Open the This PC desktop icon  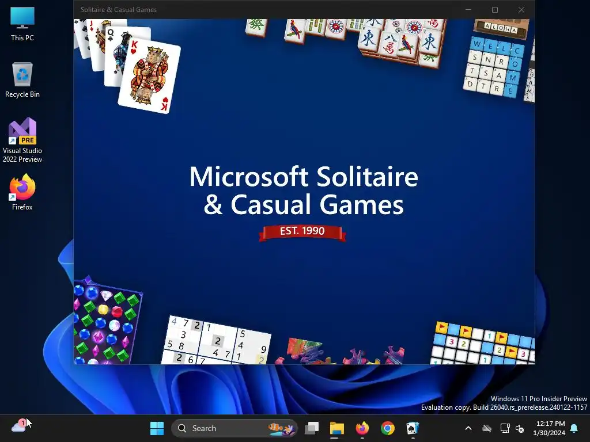[22, 24]
